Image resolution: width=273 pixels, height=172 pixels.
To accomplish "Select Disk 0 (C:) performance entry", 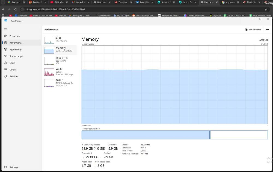I will [x=60, y=61].
